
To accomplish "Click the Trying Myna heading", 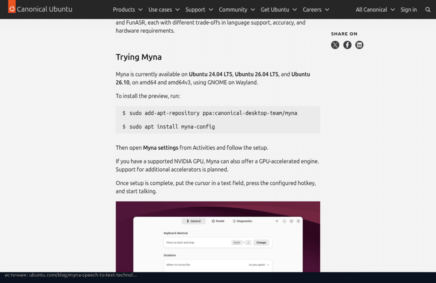I will [138, 57].
